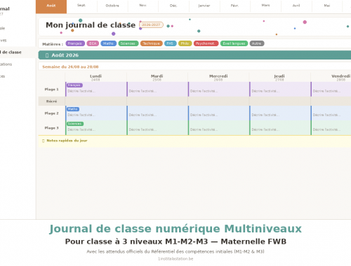The width and height of the screenshot is (351, 266).
Task: Pick the Sciences subject pill
Action: pyautogui.click(x=128, y=43)
